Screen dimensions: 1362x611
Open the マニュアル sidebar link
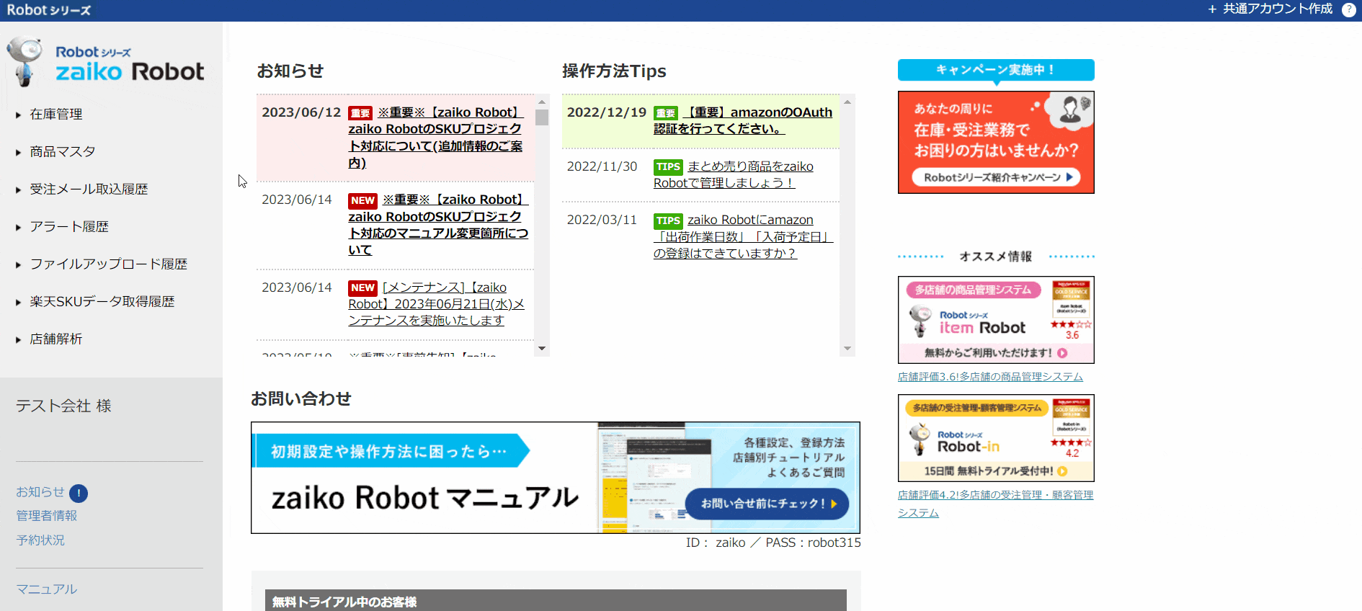(x=47, y=589)
